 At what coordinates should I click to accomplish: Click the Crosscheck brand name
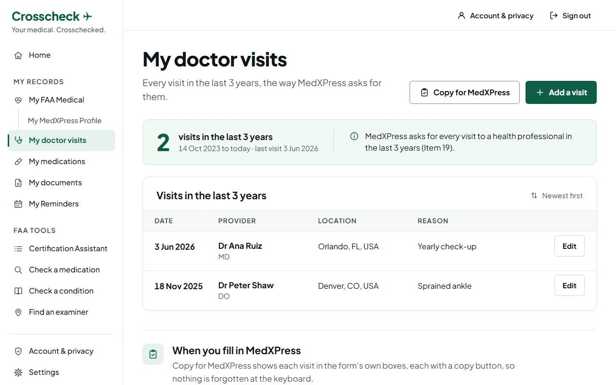coord(46,16)
